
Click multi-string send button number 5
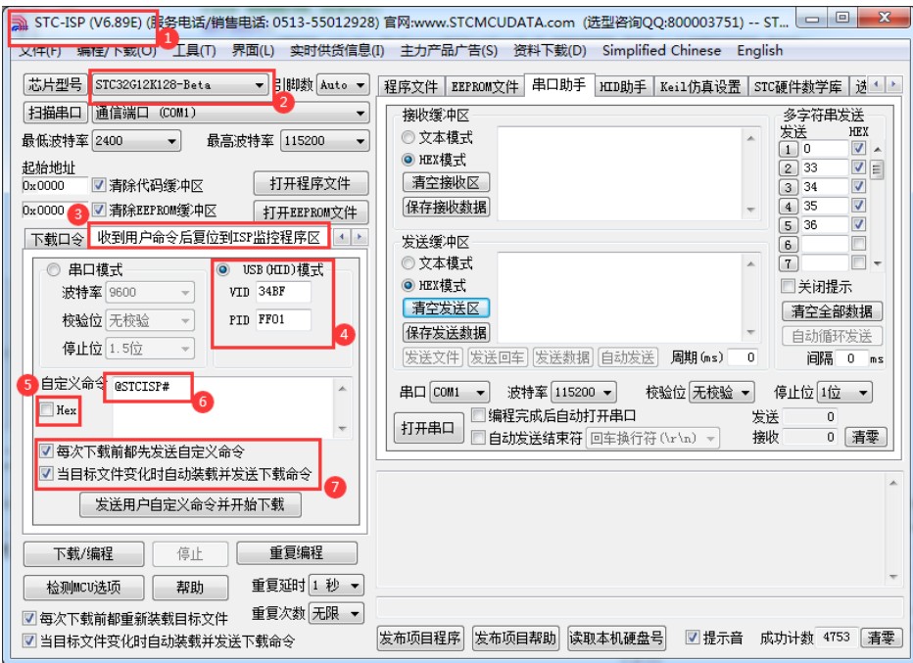click(x=788, y=226)
